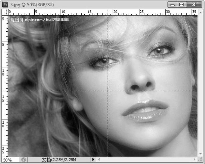The image size is (205, 164).
Task: Click the status bar icon beside zoom field
Action: (24, 160)
